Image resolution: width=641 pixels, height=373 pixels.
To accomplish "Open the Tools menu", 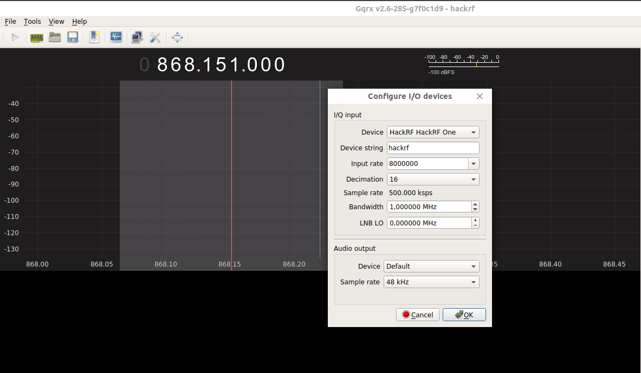I will (x=32, y=22).
